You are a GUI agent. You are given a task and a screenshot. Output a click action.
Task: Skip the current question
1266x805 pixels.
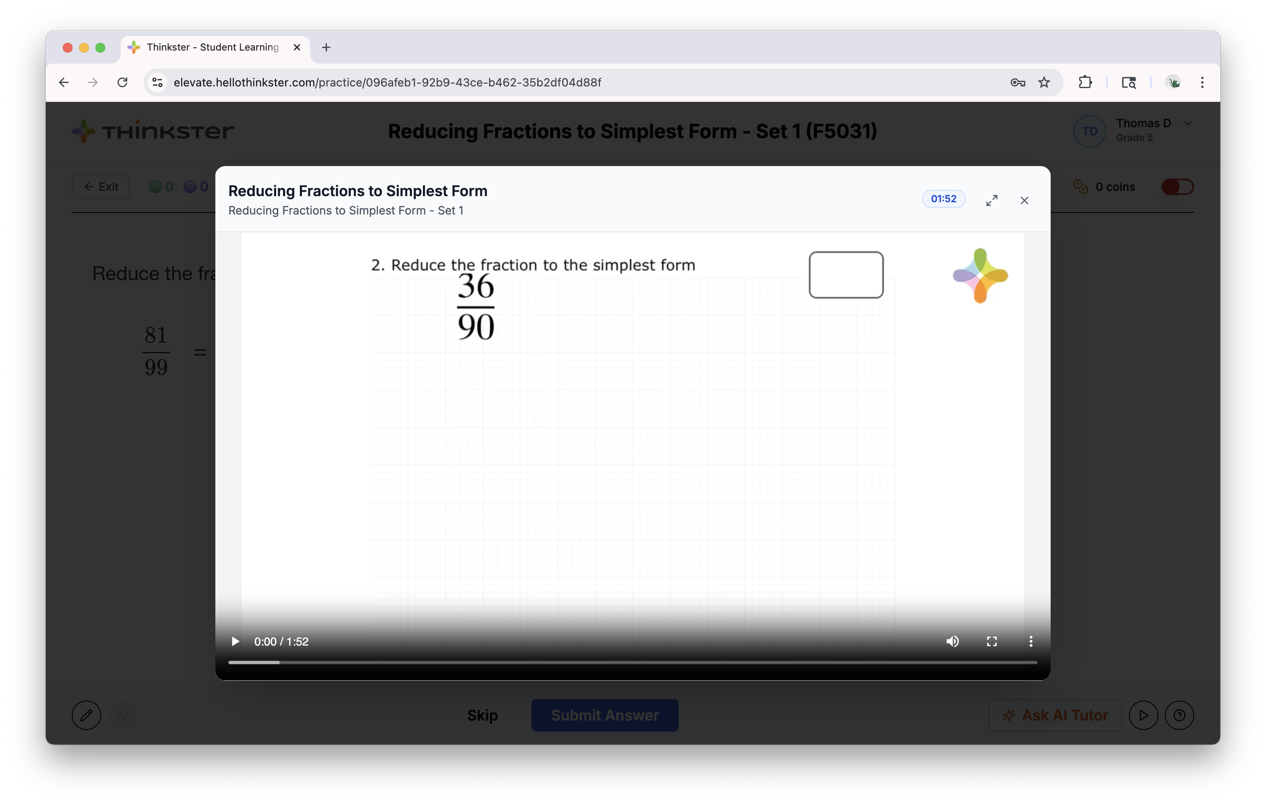pos(482,715)
